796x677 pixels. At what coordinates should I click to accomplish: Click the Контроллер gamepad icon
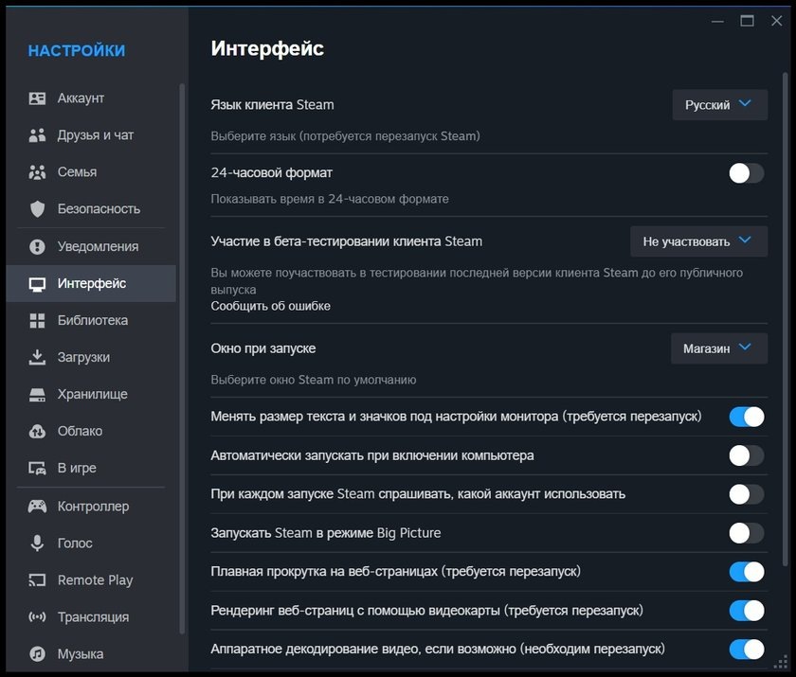pos(38,507)
